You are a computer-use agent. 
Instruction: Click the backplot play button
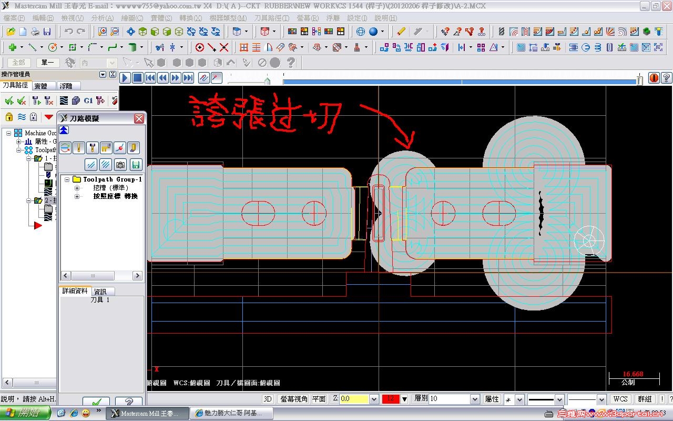coord(125,78)
